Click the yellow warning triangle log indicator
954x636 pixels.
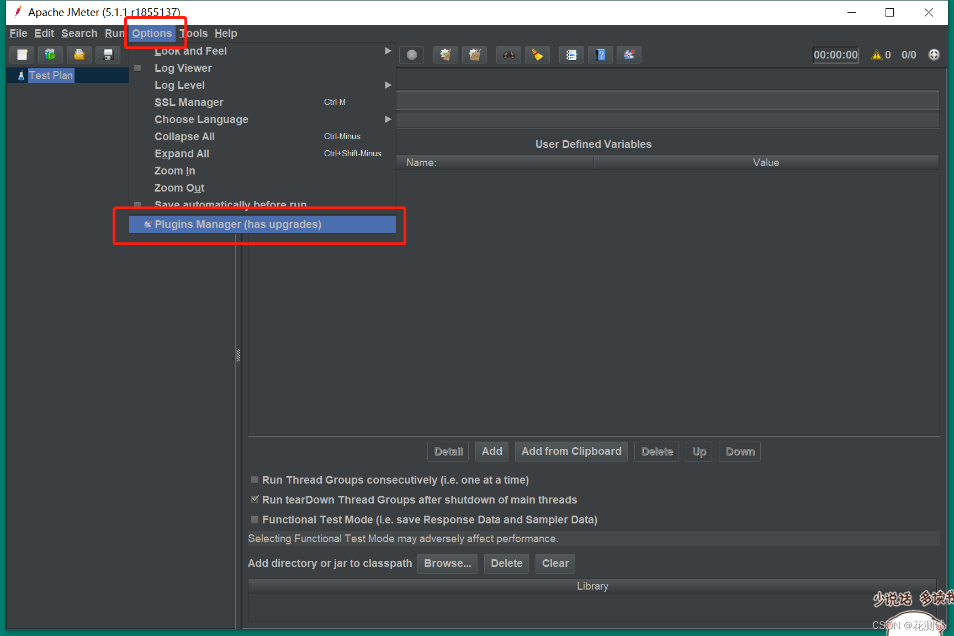coord(876,55)
